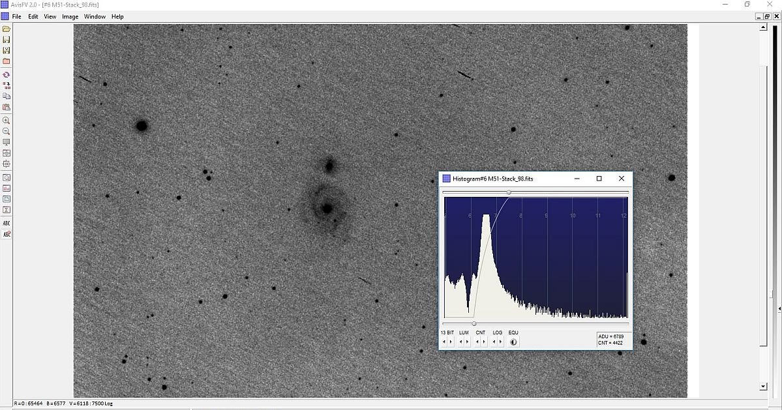The image size is (782, 410).
Task: Click the image info panel toolbar icon
Action: [x=7, y=199]
